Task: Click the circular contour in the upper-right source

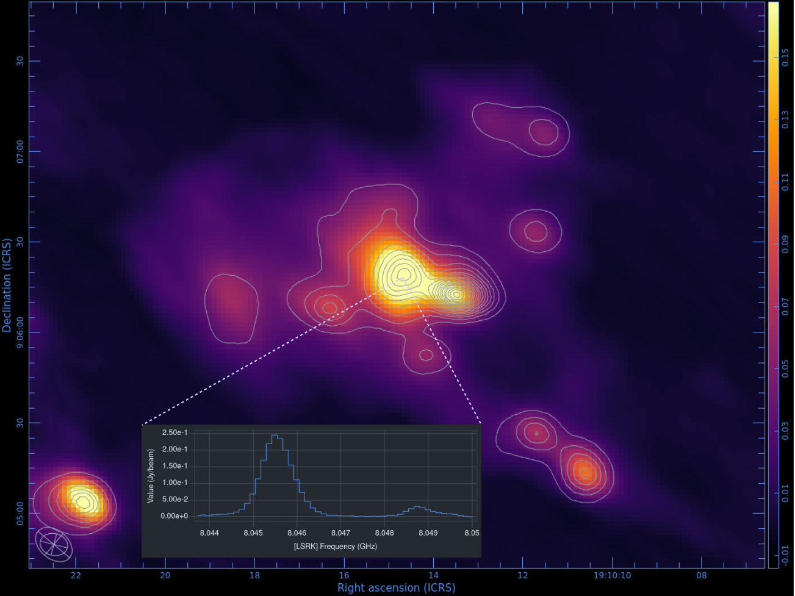Action: (x=543, y=132)
